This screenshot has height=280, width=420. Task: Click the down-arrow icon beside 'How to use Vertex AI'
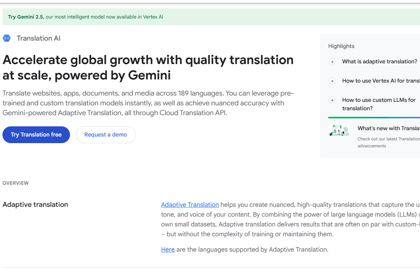pos(332,81)
